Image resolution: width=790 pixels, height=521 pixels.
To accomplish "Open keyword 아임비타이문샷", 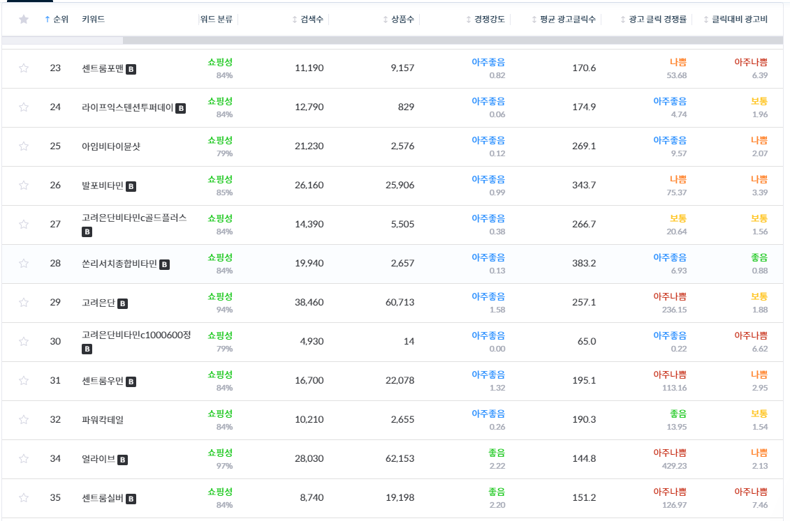I will point(111,146).
